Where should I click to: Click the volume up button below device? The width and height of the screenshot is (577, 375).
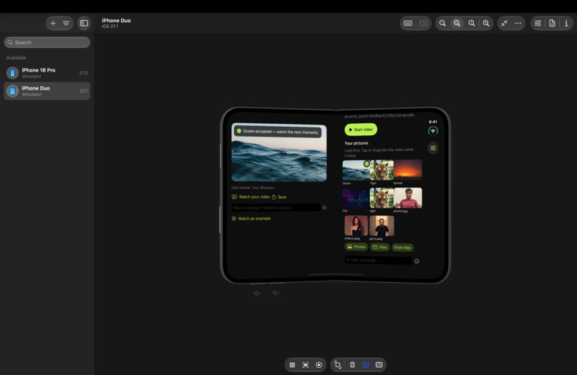pos(257,293)
